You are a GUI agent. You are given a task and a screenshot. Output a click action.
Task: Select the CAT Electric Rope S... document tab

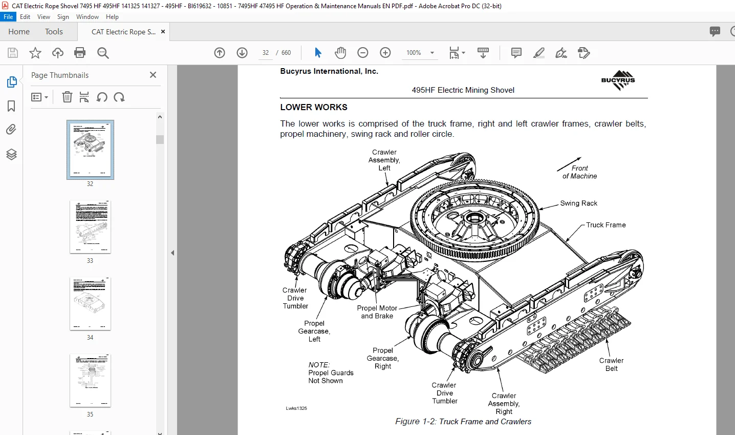[123, 32]
